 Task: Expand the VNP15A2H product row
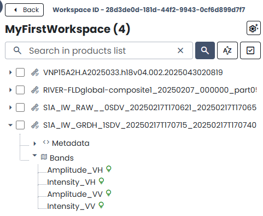coord(10,72)
